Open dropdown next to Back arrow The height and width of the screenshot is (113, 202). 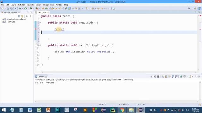pyautogui.click(x=104, y=8)
